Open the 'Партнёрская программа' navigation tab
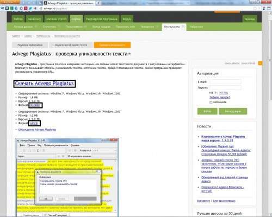The height and width of the screenshot is (217, 272). (x=102, y=19)
